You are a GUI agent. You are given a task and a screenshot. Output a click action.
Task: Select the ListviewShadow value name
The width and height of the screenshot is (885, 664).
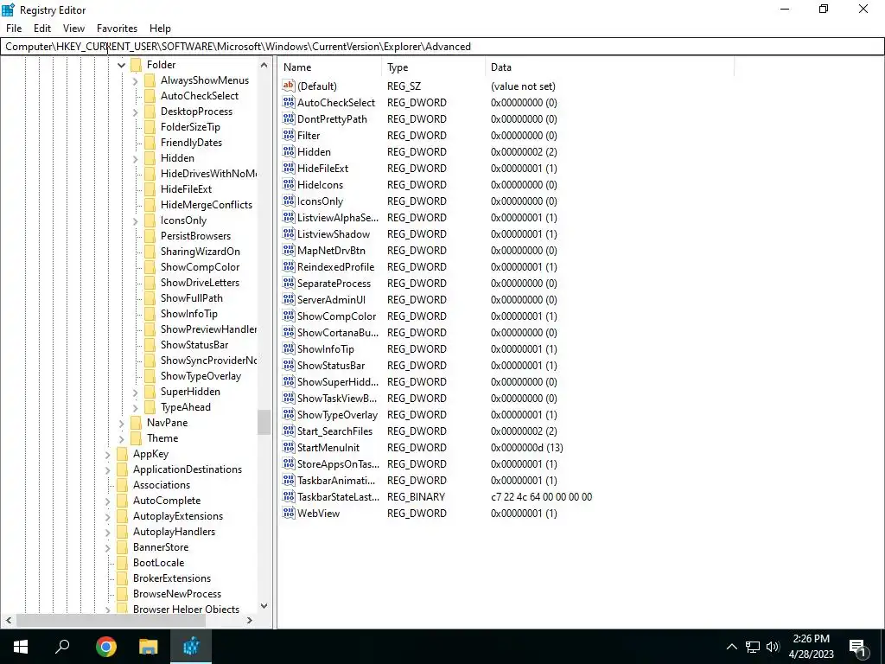click(x=334, y=233)
